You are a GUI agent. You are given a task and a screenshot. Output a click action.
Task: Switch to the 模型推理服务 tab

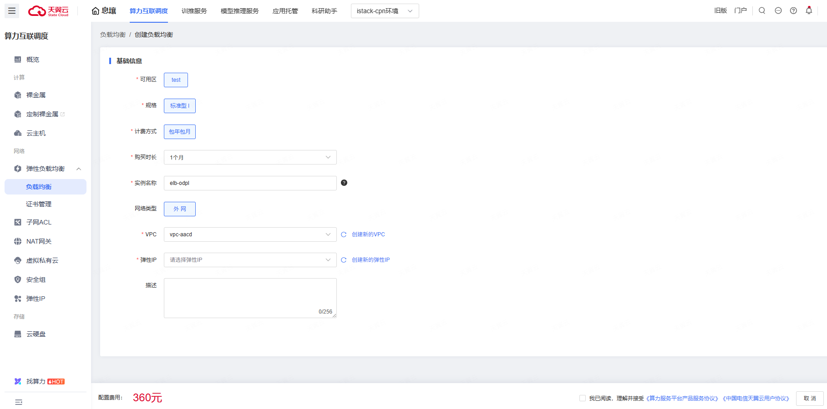pyautogui.click(x=239, y=11)
